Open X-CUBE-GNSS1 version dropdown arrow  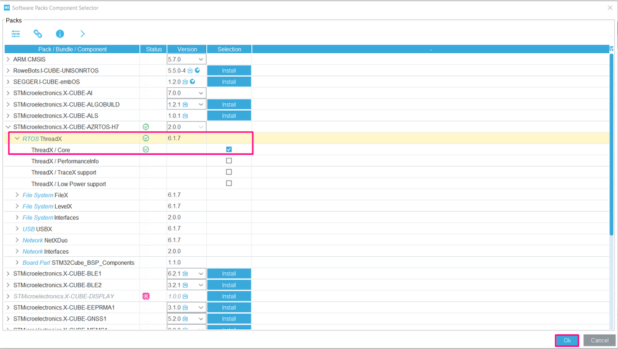(201, 319)
